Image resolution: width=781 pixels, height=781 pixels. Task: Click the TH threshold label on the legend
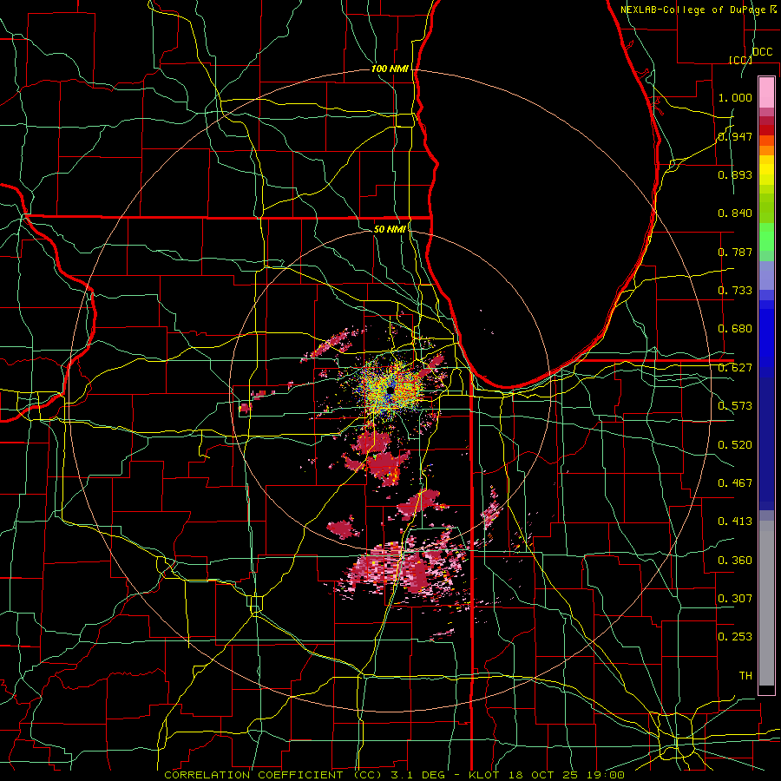pyautogui.click(x=745, y=676)
